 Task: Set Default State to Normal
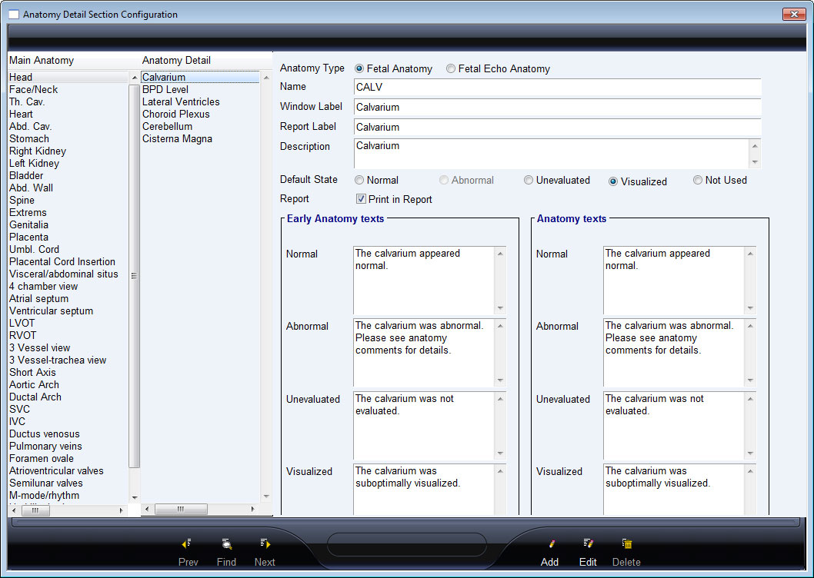359,180
